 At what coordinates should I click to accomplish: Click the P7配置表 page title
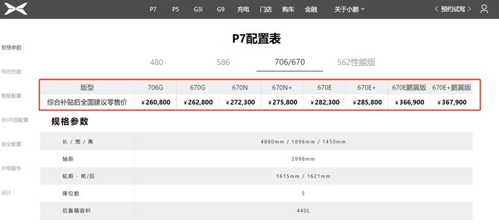pos(257,39)
